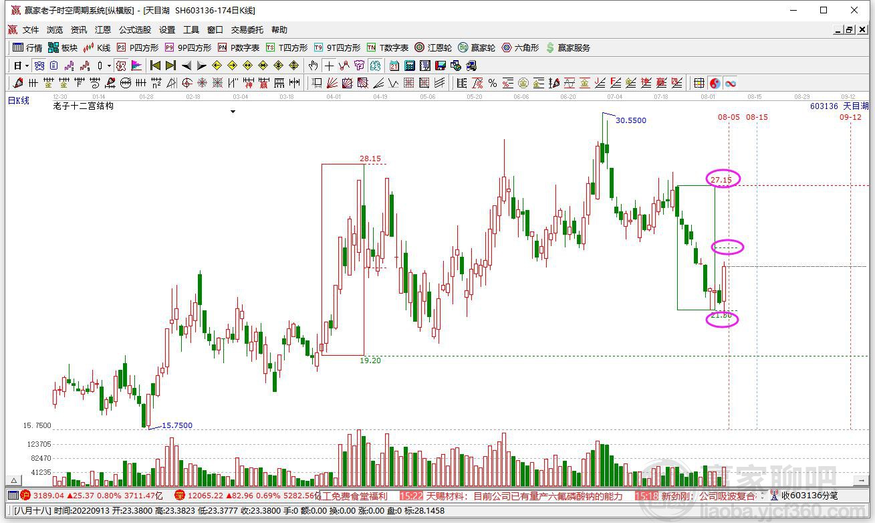
Task: Open the T数字表 tool
Action: (388, 47)
